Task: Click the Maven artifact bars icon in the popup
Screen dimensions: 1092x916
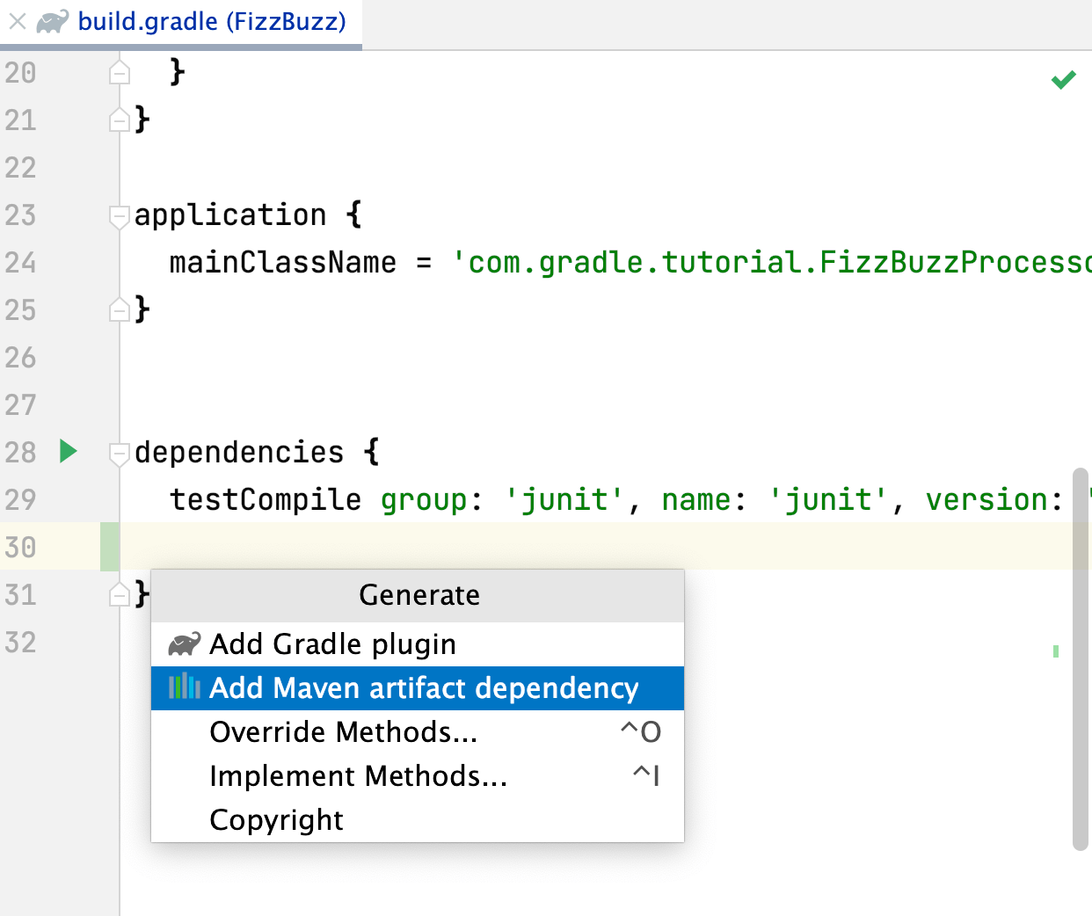Action: [x=185, y=687]
